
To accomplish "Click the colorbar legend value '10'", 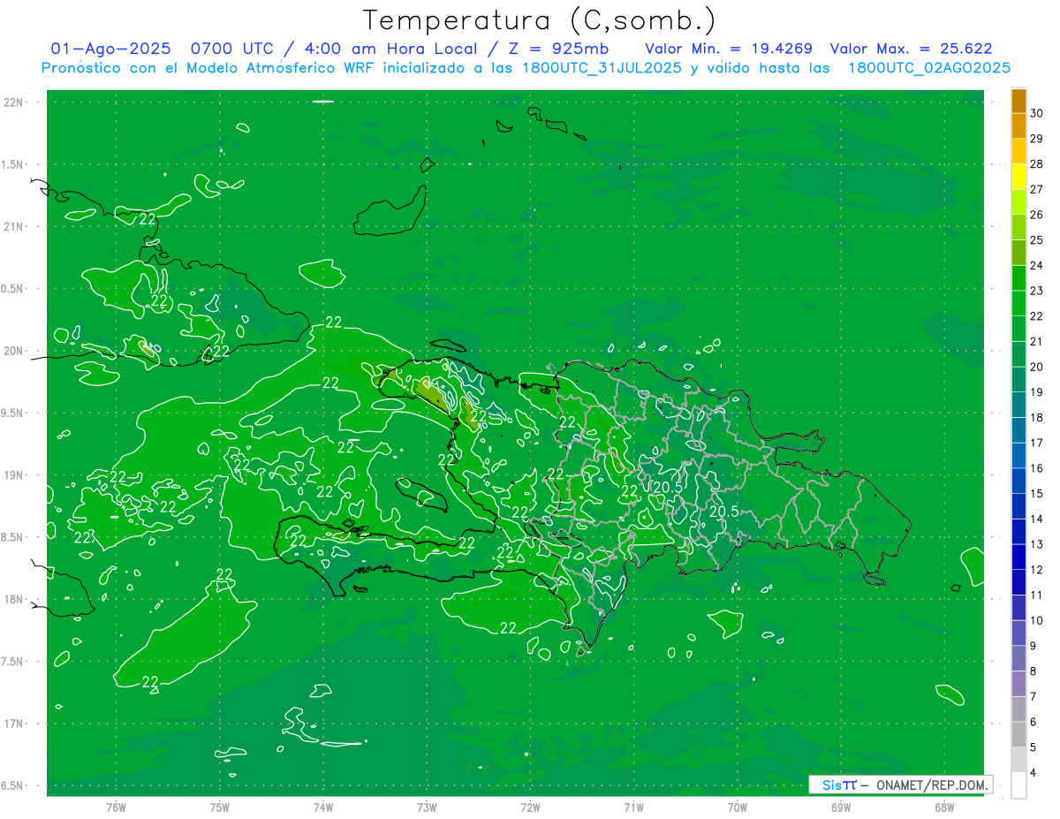I will click(x=1037, y=620).
